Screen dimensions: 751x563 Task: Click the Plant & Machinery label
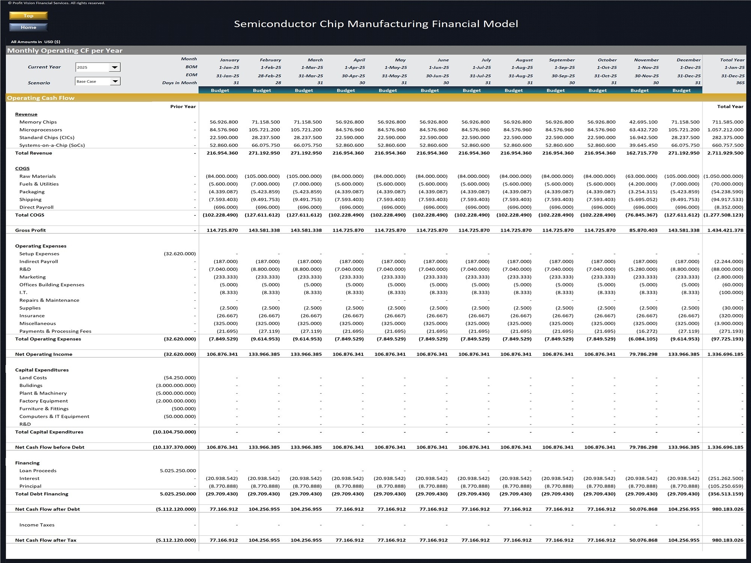(43, 393)
